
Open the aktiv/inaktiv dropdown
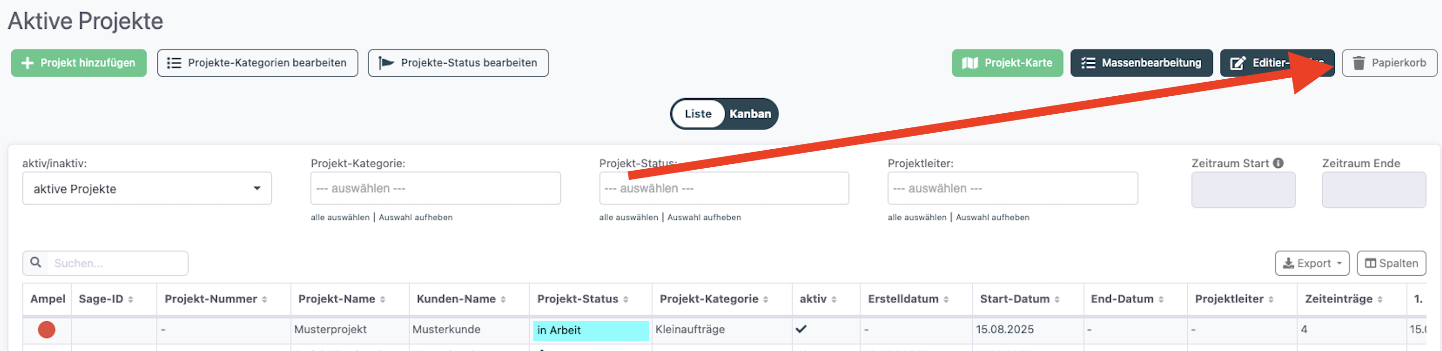pyautogui.click(x=147, y=188)
